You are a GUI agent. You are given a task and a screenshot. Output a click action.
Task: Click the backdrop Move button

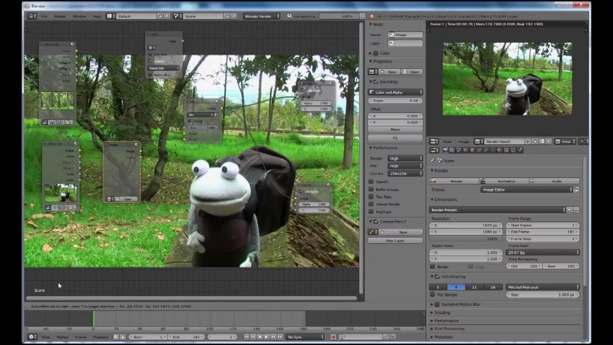pos(396,129)
